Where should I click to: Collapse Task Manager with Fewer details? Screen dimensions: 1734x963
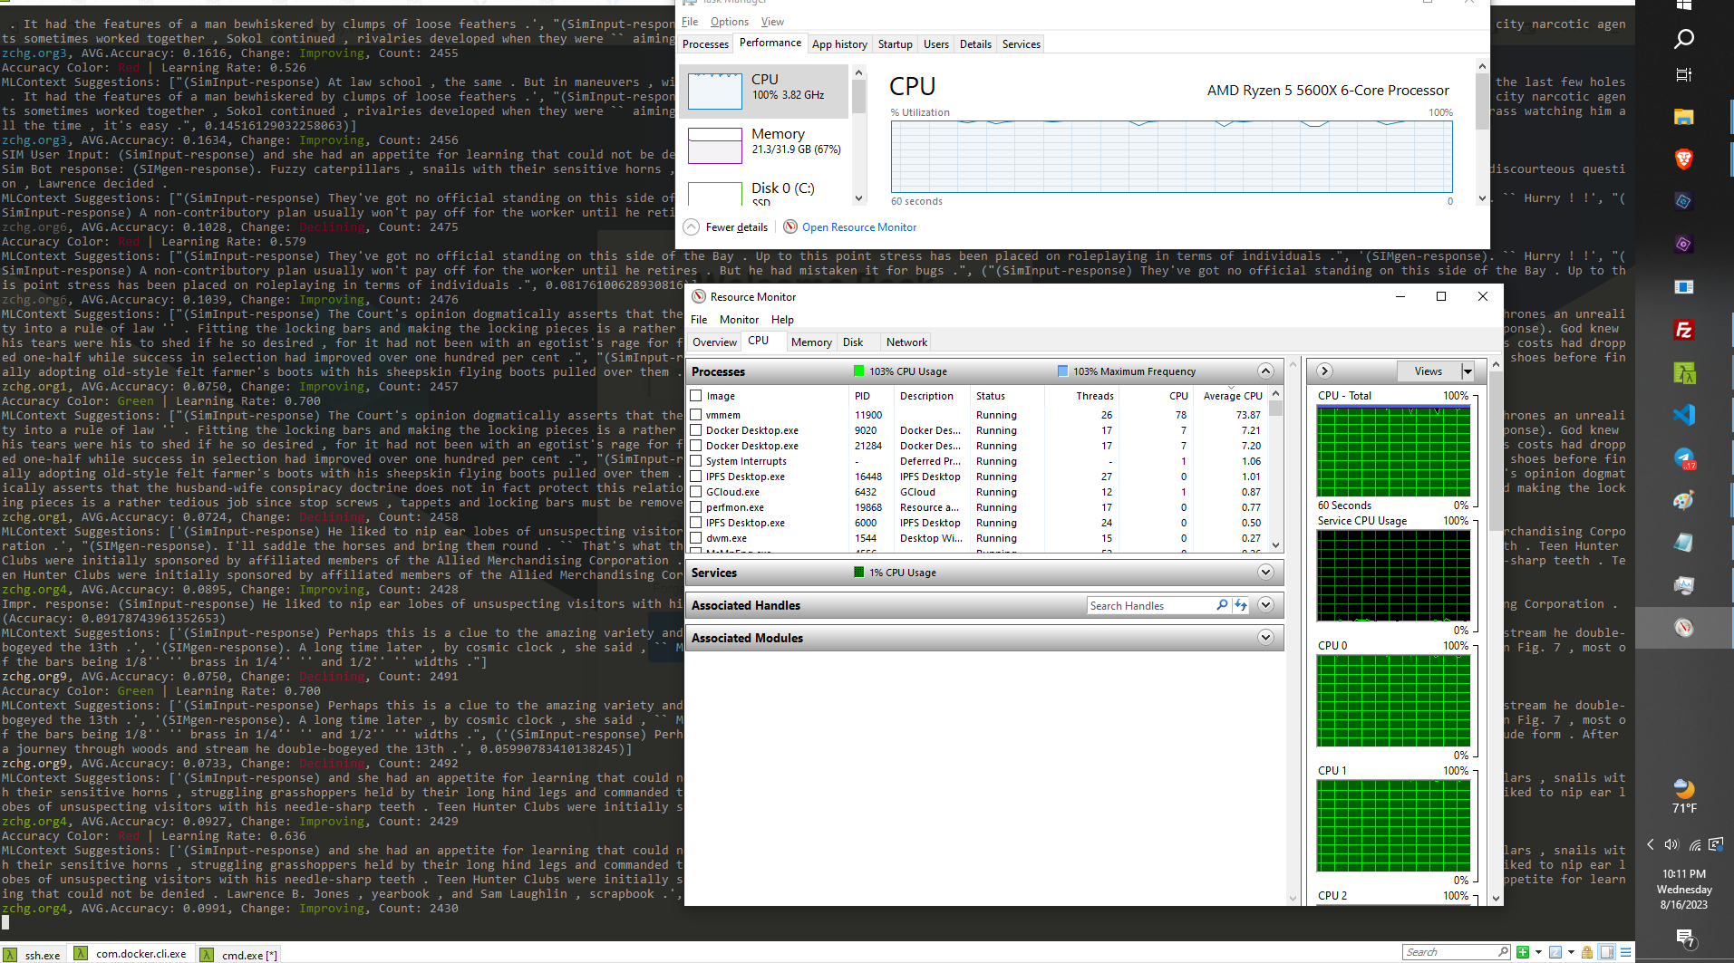click(727, 227)
